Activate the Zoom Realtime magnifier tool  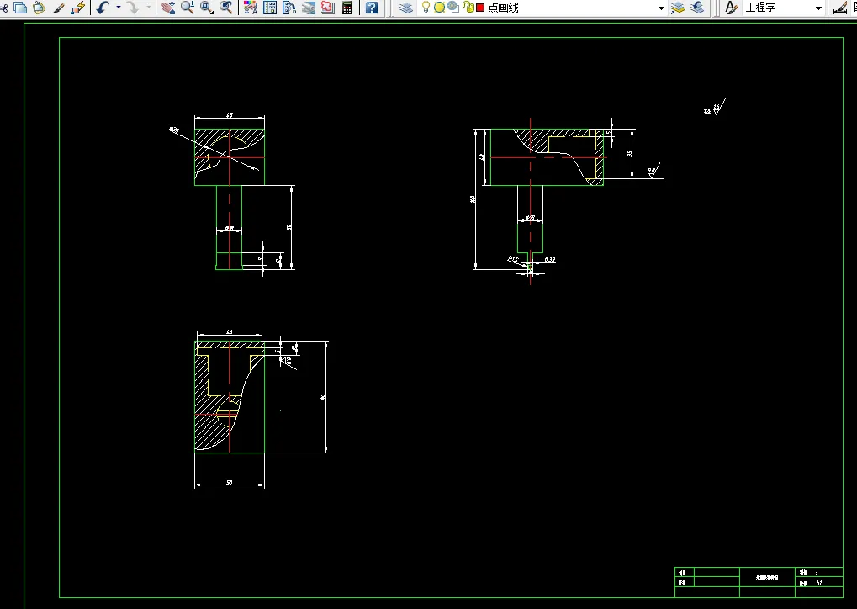pyautogui.click(x=188, y=8)
